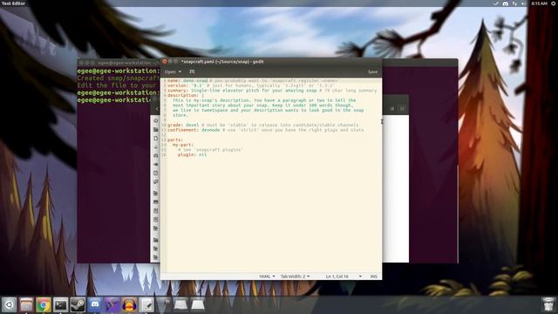Screen dimensions: 558x314
Task: Open the network indicator in the top panel
Action: tap(514, 3)
